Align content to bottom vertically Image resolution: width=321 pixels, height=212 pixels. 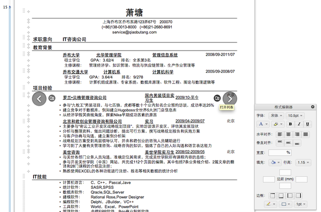(x=297, y=143)
